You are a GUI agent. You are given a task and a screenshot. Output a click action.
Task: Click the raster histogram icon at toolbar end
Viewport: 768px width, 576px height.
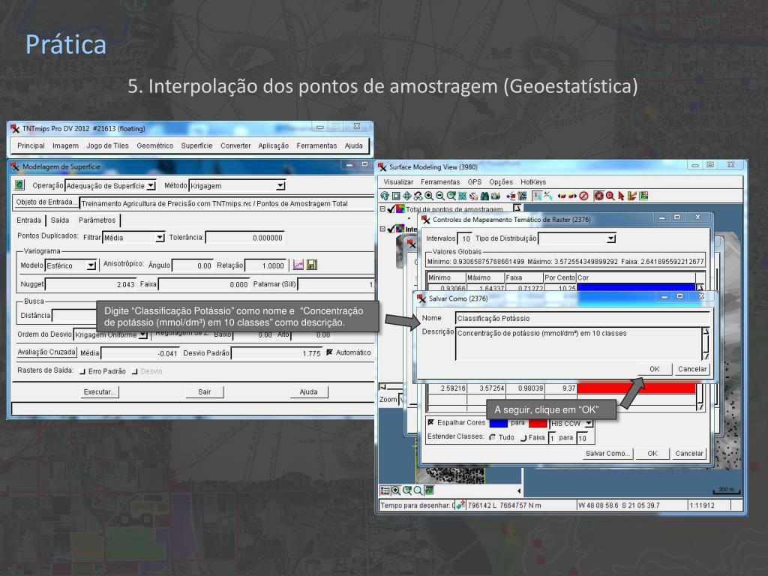pyautogui.click(x=643, y=196)
